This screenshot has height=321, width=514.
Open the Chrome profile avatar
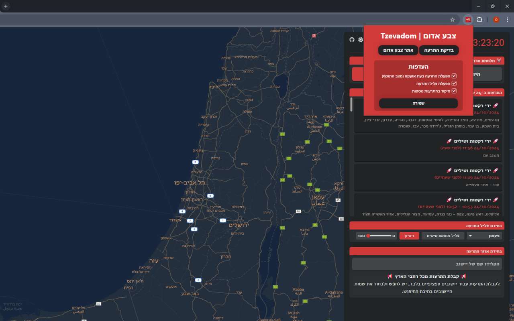point(496,20)
